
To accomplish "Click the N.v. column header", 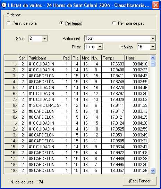I will (96, 58).
